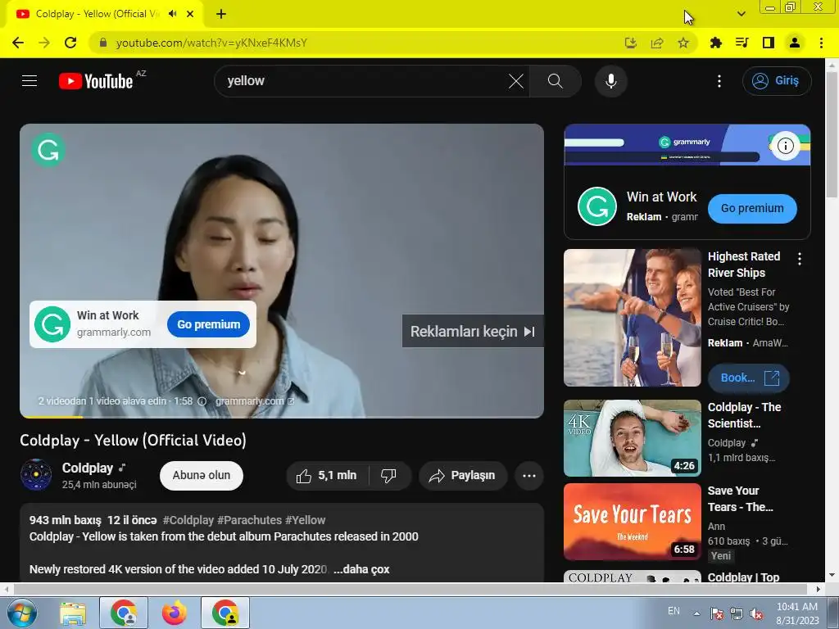Toggle the Chrome side panel icon

(769, 43)
